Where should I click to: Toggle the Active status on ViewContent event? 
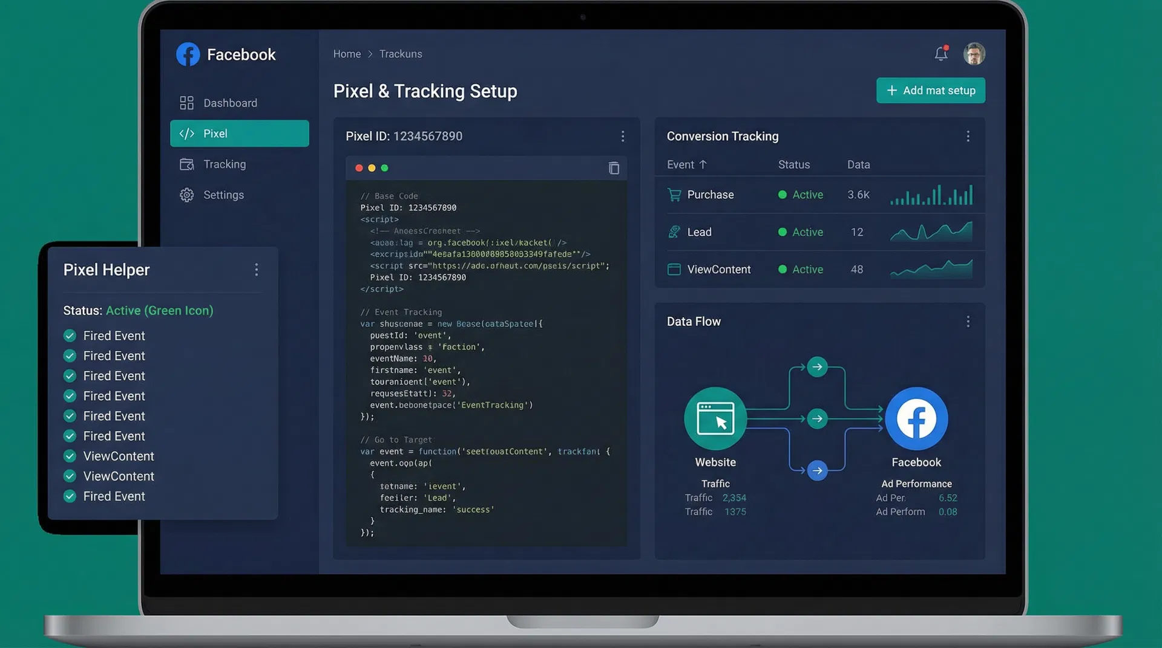(782, 270)
